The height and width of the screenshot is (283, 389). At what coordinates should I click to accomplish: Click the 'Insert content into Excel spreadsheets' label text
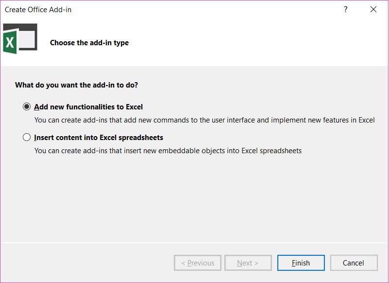99,138
